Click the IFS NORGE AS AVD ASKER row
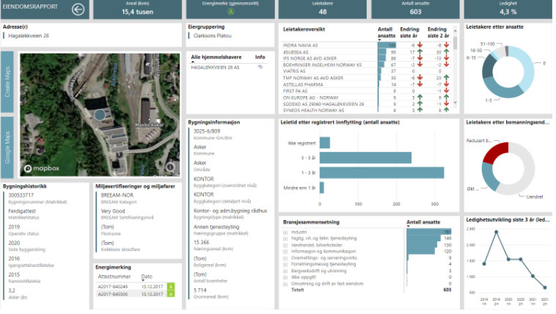 point(366,58)
